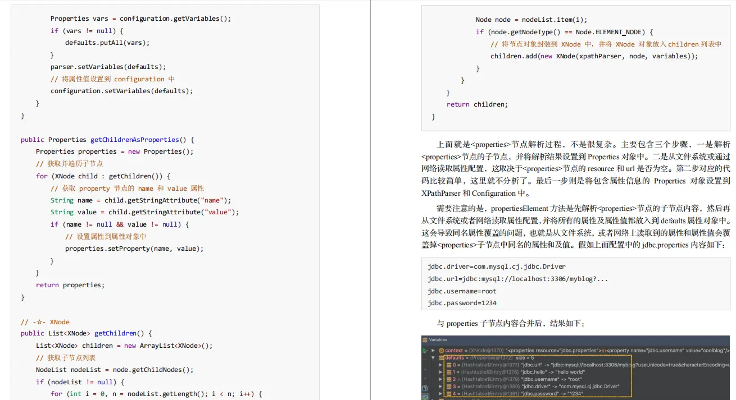Click the field icon of entry 1
Viewport: 736px width, 400px height.
coord(449,372)
